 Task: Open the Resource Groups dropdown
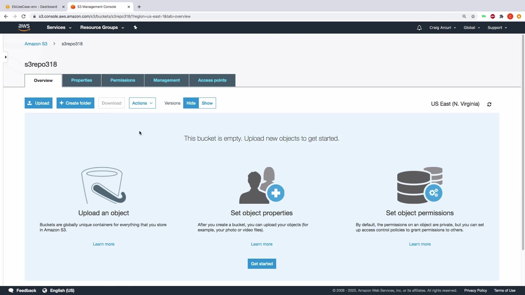coord(102,27)
